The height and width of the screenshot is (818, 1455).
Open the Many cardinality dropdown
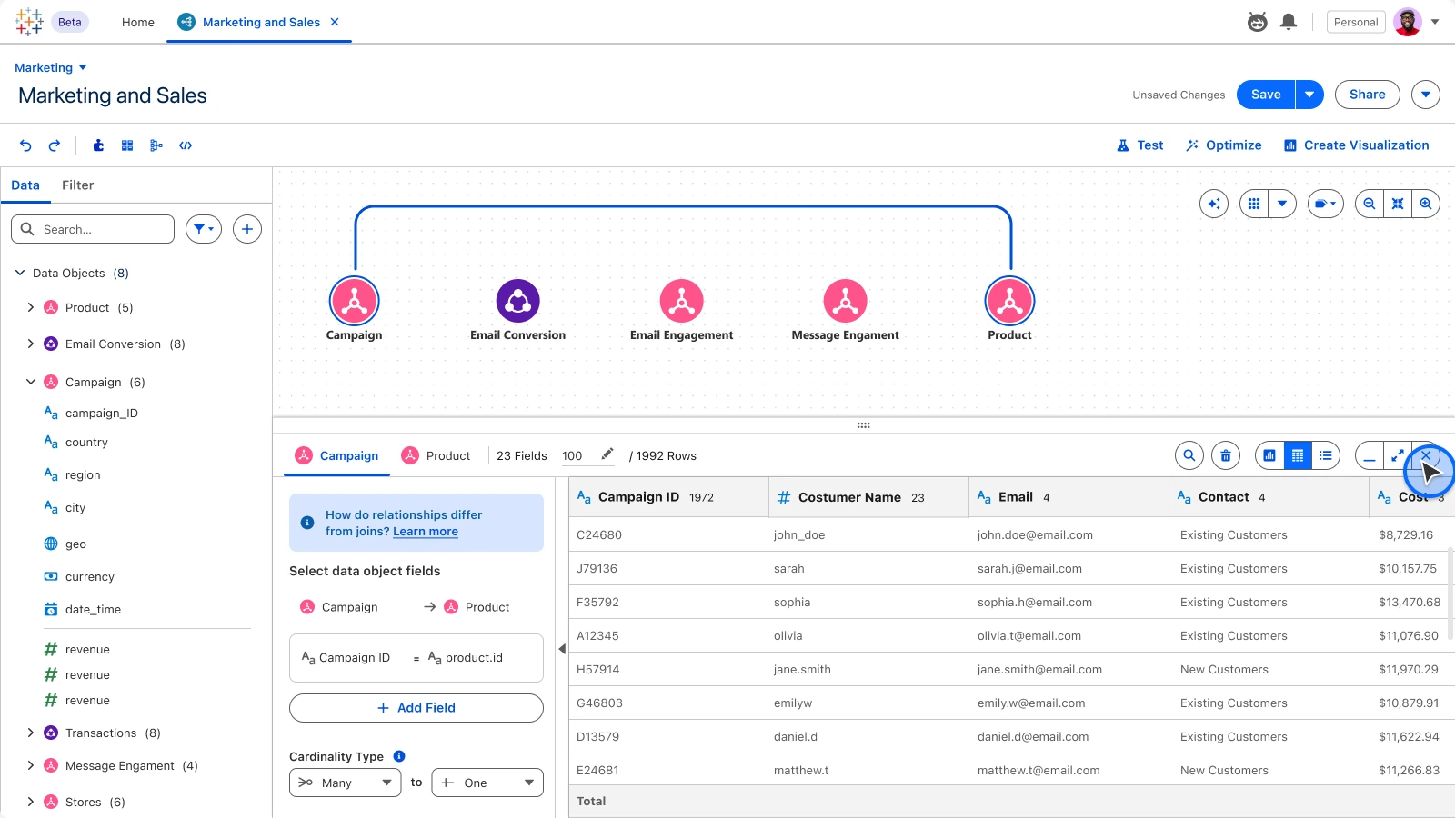[x=345, y=783]
